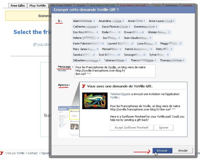Screen dimensions: 200x160
Task: Click the Facebook preview screenshot thumbnail
Action: (x=69, y=122)
